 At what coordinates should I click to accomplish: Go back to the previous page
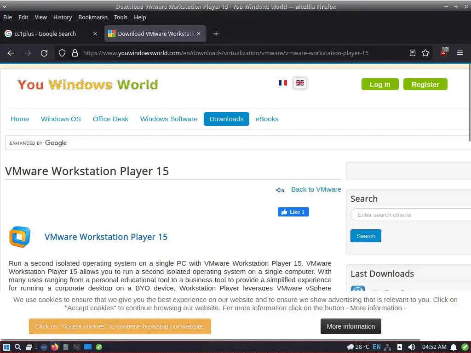11,53
